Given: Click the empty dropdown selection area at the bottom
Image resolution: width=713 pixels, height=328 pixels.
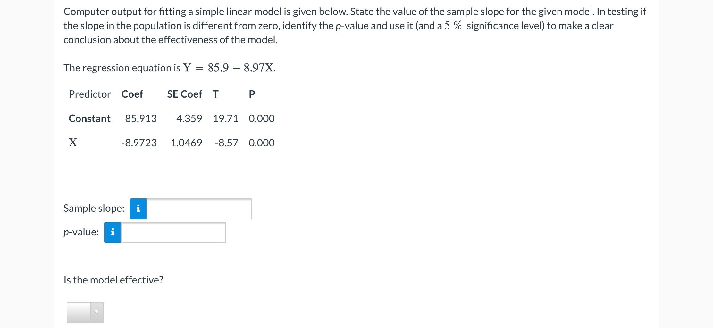Looking at the screenshot, I should pyautogui.click(x=80, y=312).
